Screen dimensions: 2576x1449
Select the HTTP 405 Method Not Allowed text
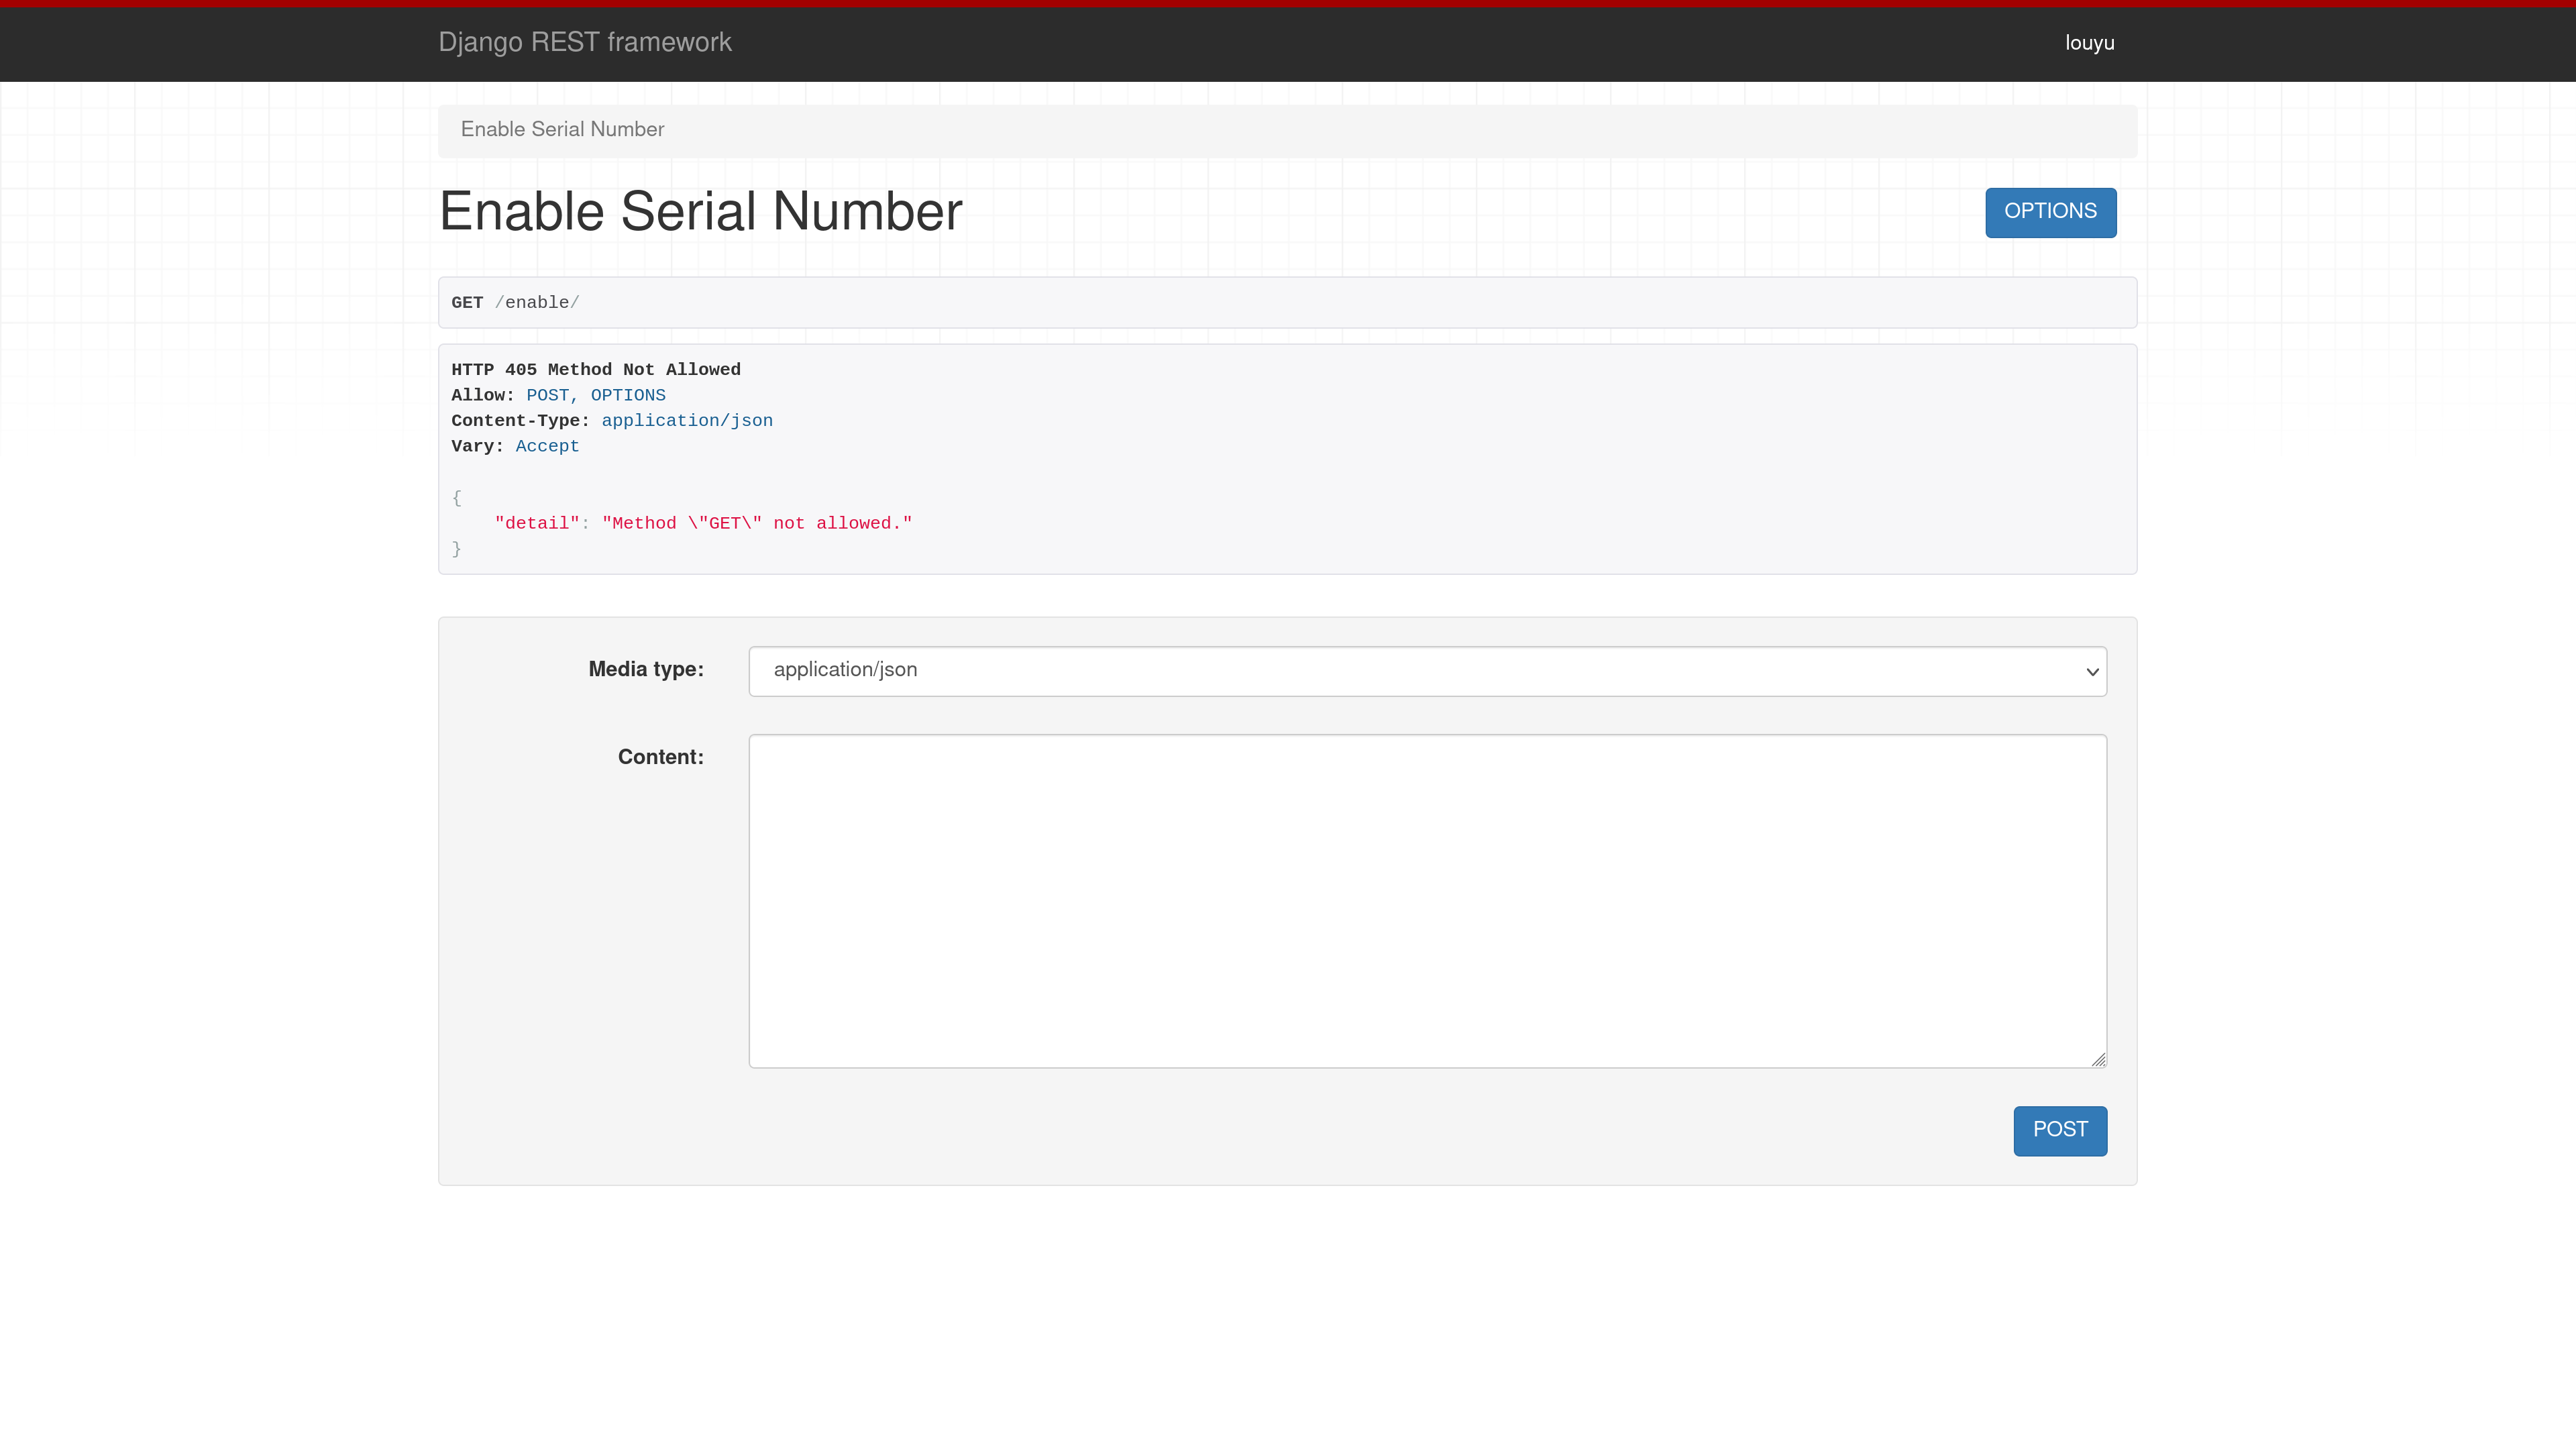(596, 370)
